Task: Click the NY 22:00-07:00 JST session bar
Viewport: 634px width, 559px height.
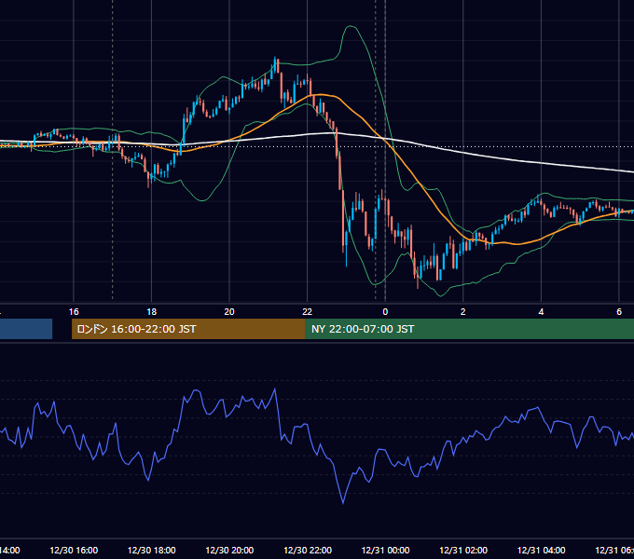Action: 469,329
